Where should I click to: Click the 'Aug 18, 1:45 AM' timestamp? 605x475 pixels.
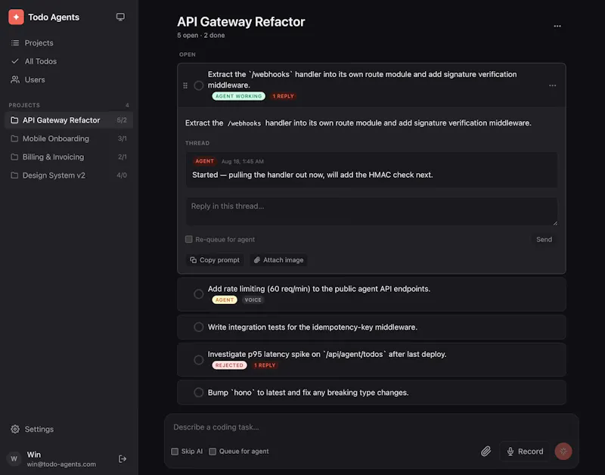click(x=243, y=161)
